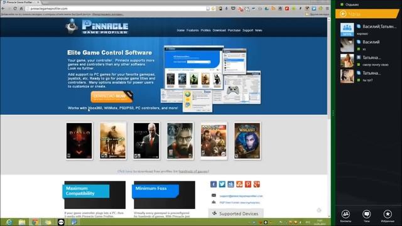Viewport: 402px width, 226px height.
Task: Open Чаты at the chat panel bottom
Action: coord(367,216)
